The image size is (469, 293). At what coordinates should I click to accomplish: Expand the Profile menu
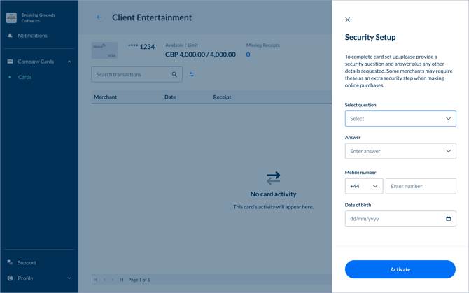69,278
